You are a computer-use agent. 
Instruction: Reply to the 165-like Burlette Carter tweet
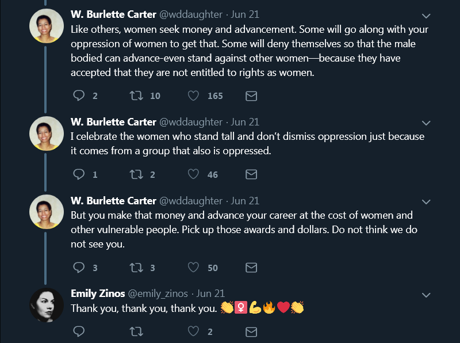click(79, 96)
